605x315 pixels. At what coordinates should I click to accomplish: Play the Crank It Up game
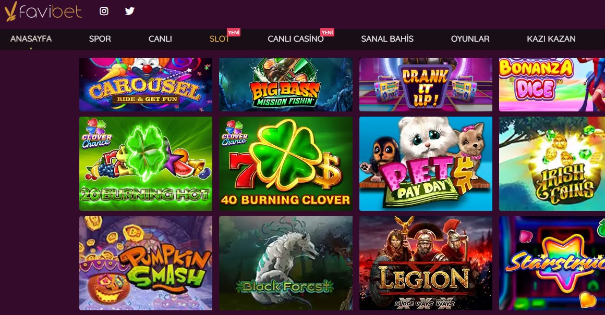(426, 85)
